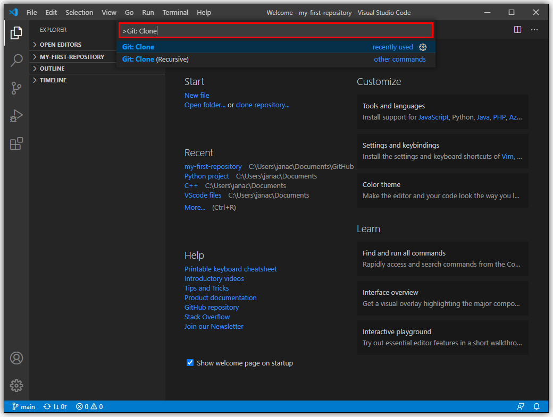Viewport: 553px width, 417px height.
Task: Open the View menu
Action: [109, 12]
